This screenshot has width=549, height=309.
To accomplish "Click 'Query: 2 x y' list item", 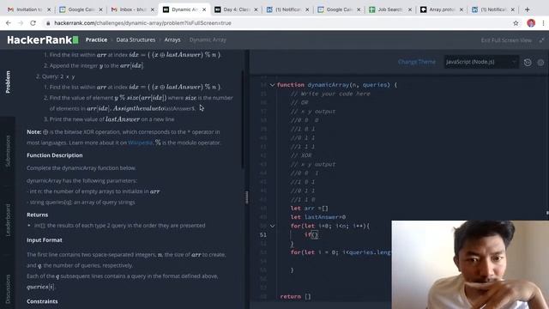I will [55, 76].
